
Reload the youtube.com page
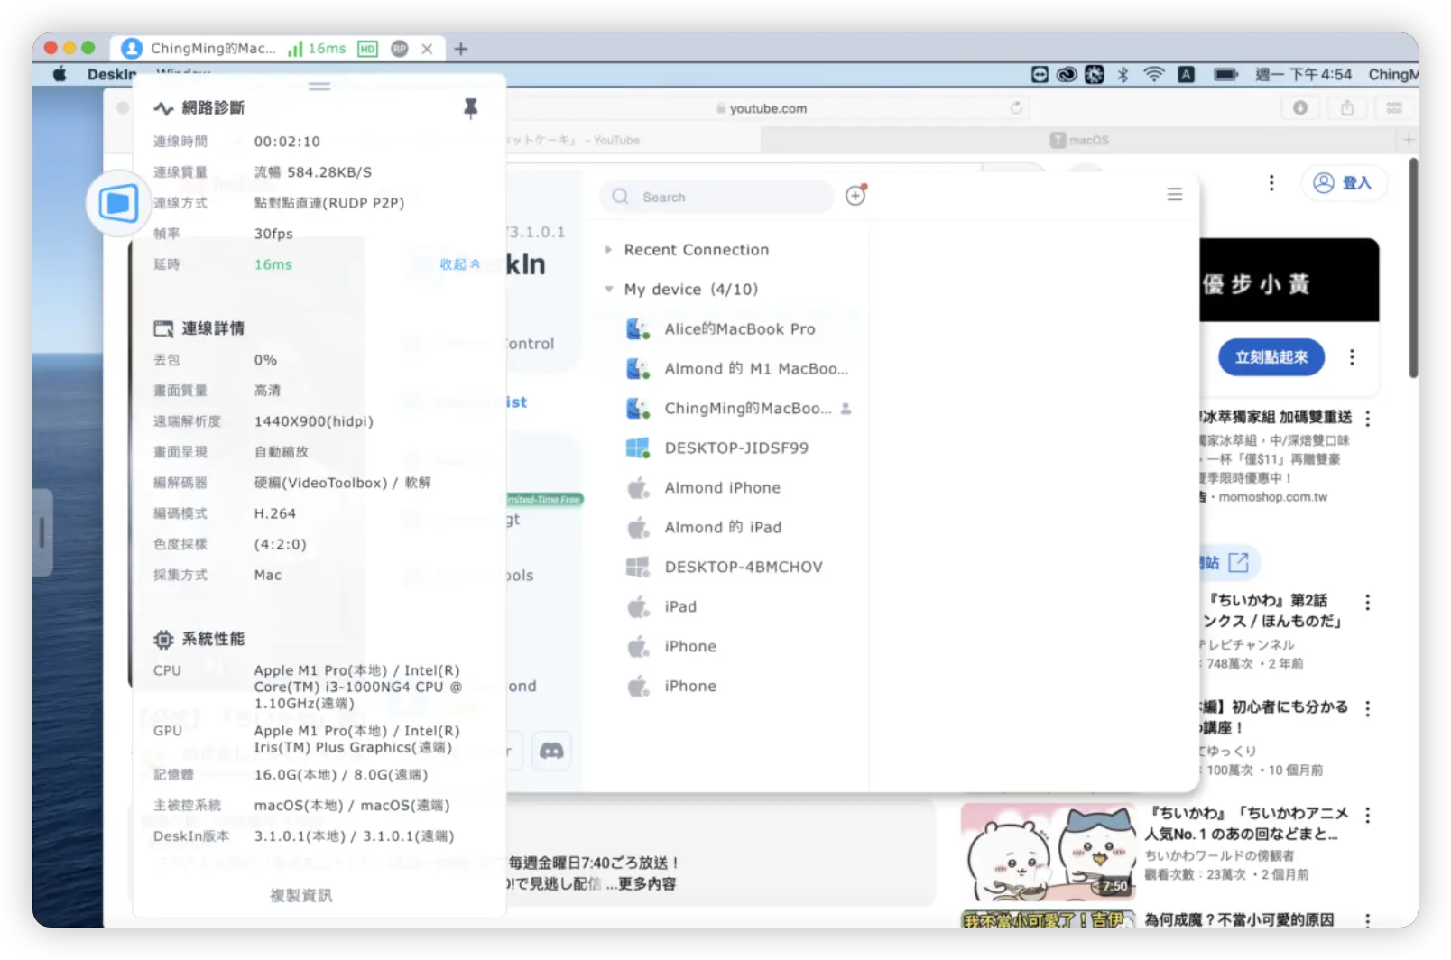point(1016,108)
